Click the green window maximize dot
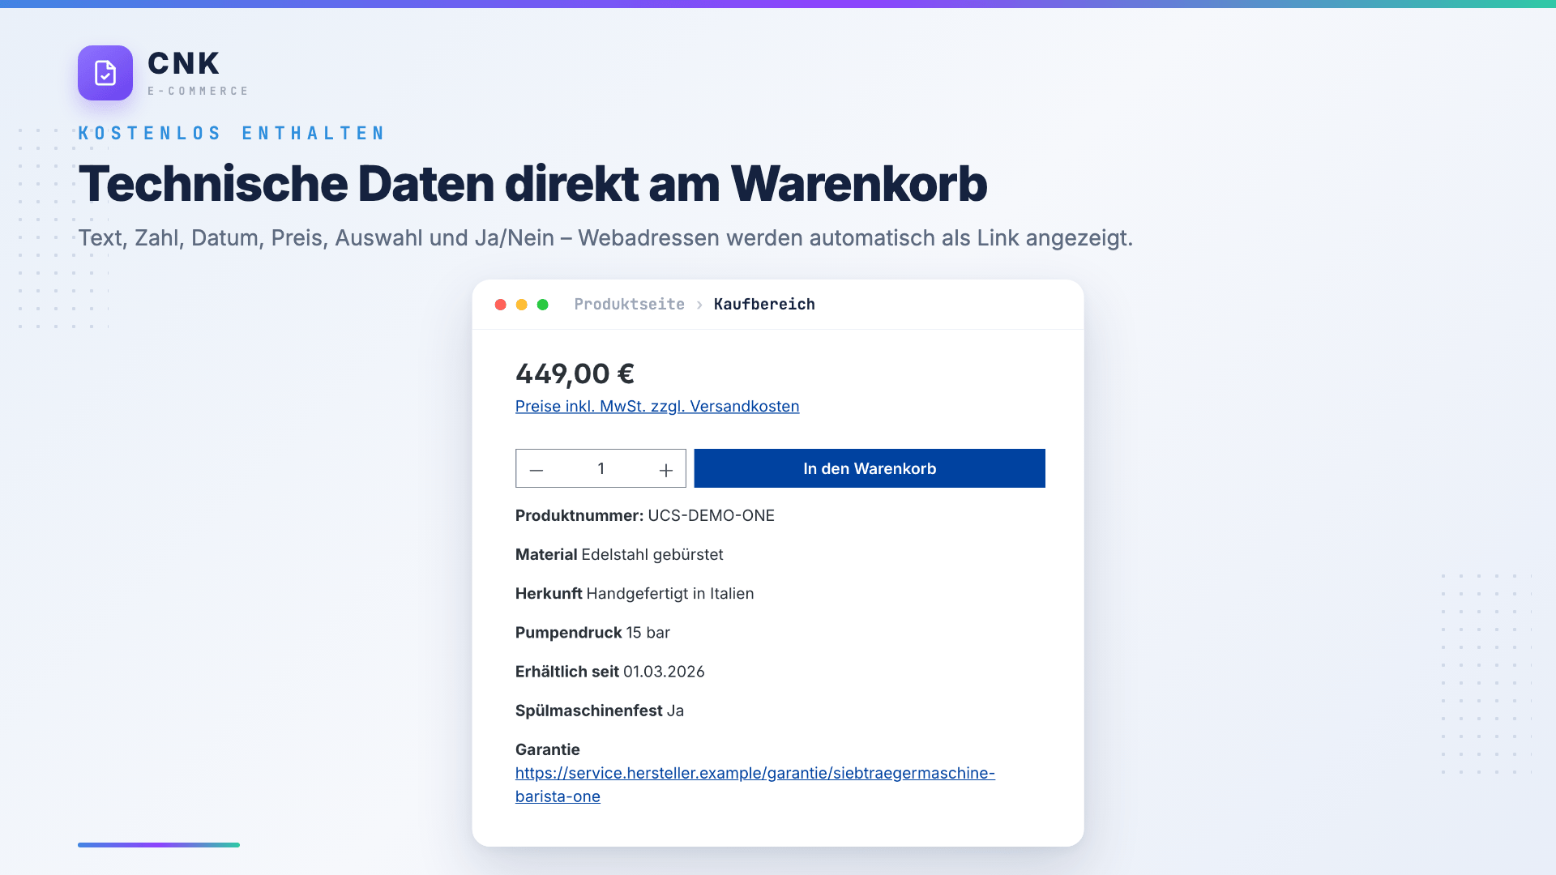 543,305
